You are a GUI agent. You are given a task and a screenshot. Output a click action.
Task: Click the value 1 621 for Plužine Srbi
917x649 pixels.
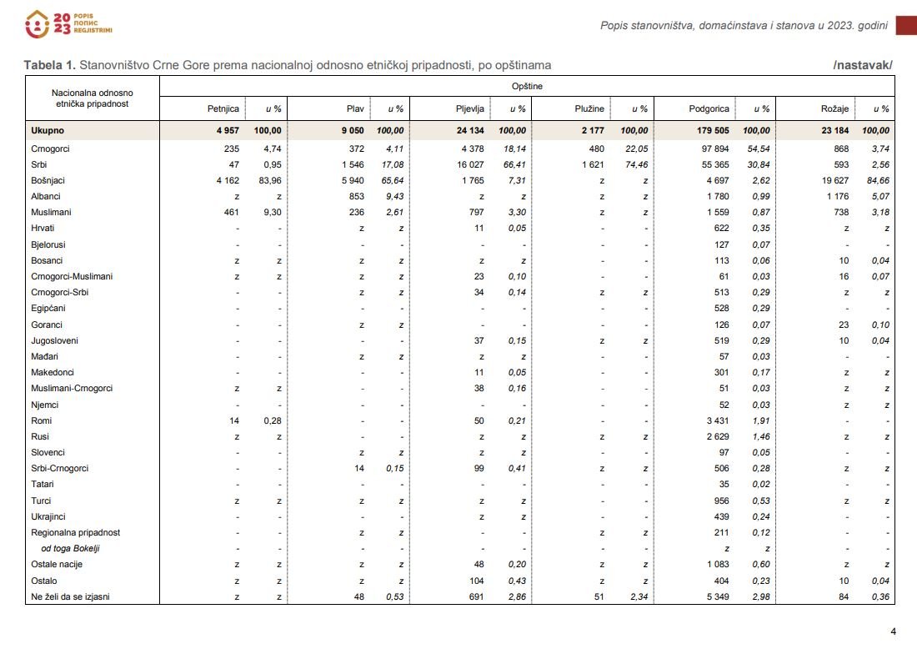coord(593,164)
